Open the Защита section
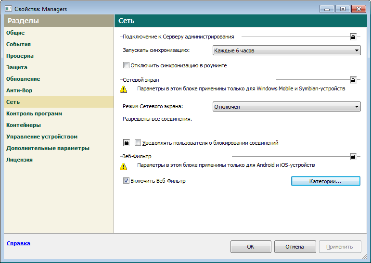The height and width of the screenshot is (263, 371). coord(17,67)
